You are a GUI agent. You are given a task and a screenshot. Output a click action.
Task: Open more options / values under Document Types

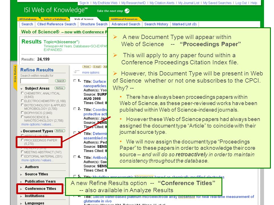37,160
